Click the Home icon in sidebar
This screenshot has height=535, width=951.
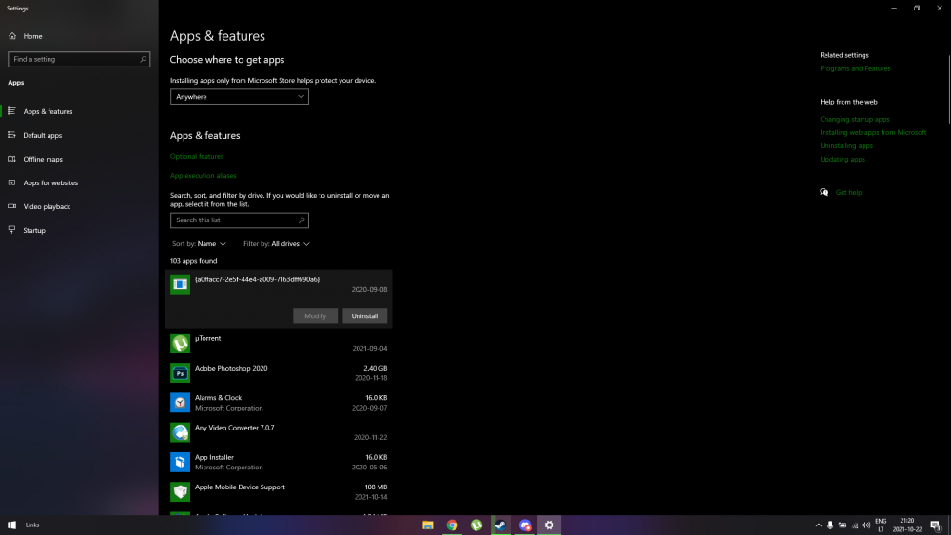[x=12, y=36]
